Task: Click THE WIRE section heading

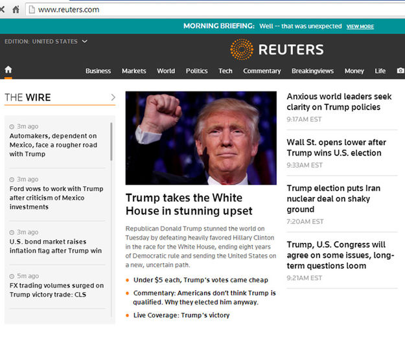Action: click(x=28, y=97)
